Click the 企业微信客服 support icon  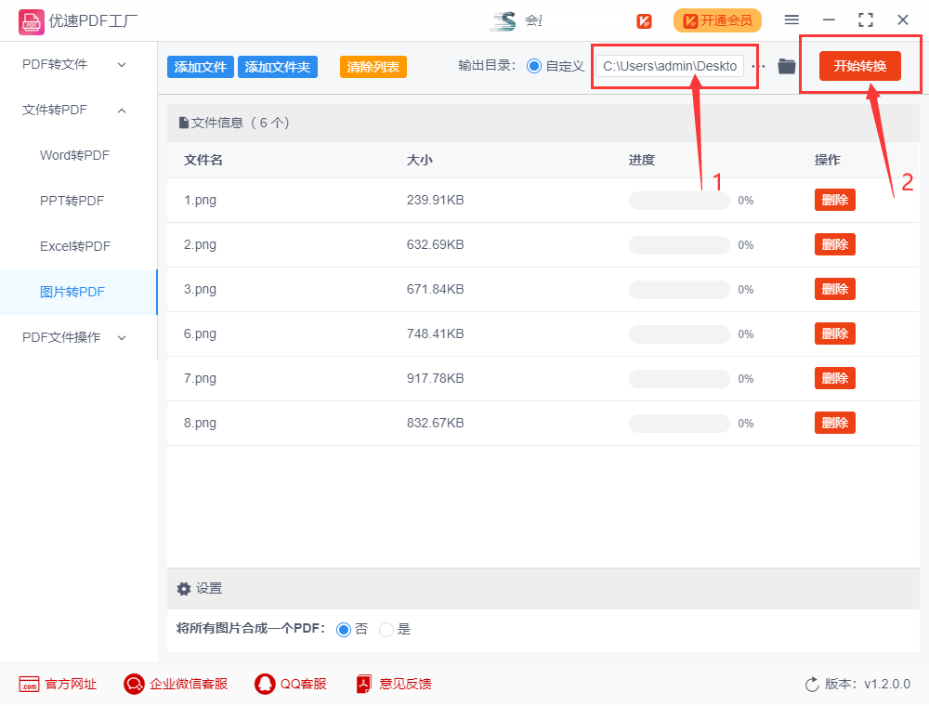point(133,684)
